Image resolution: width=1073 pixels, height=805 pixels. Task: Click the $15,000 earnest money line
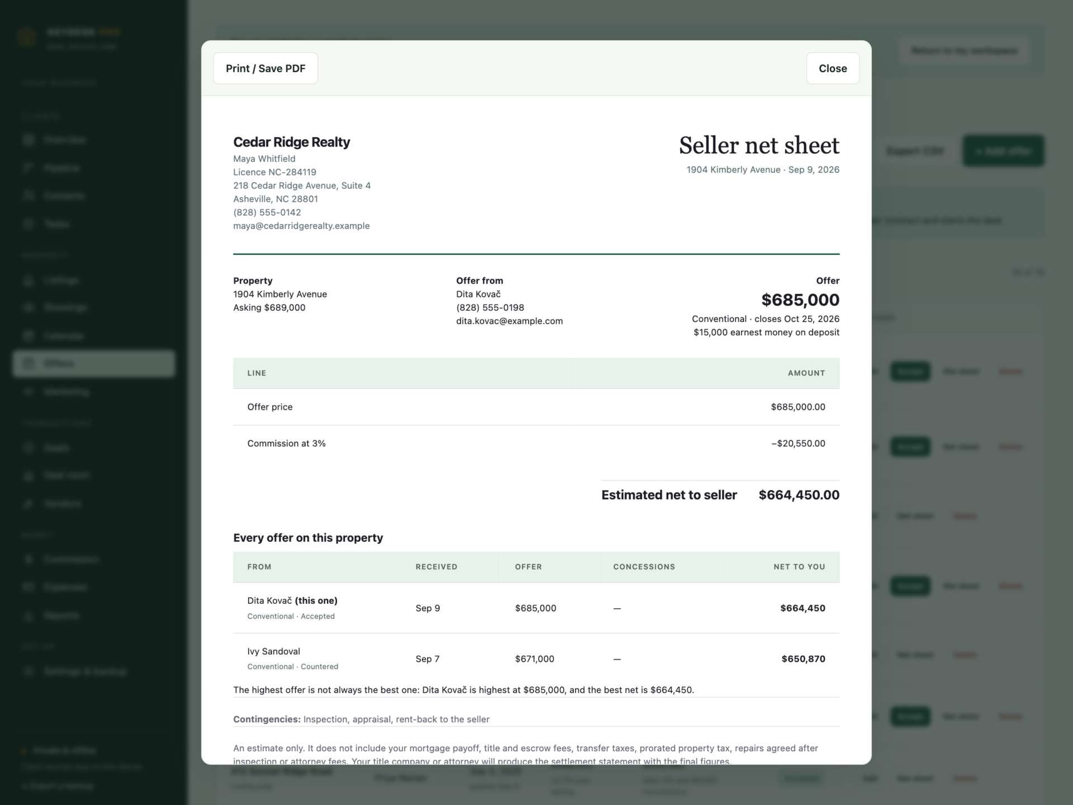point(766,332)
